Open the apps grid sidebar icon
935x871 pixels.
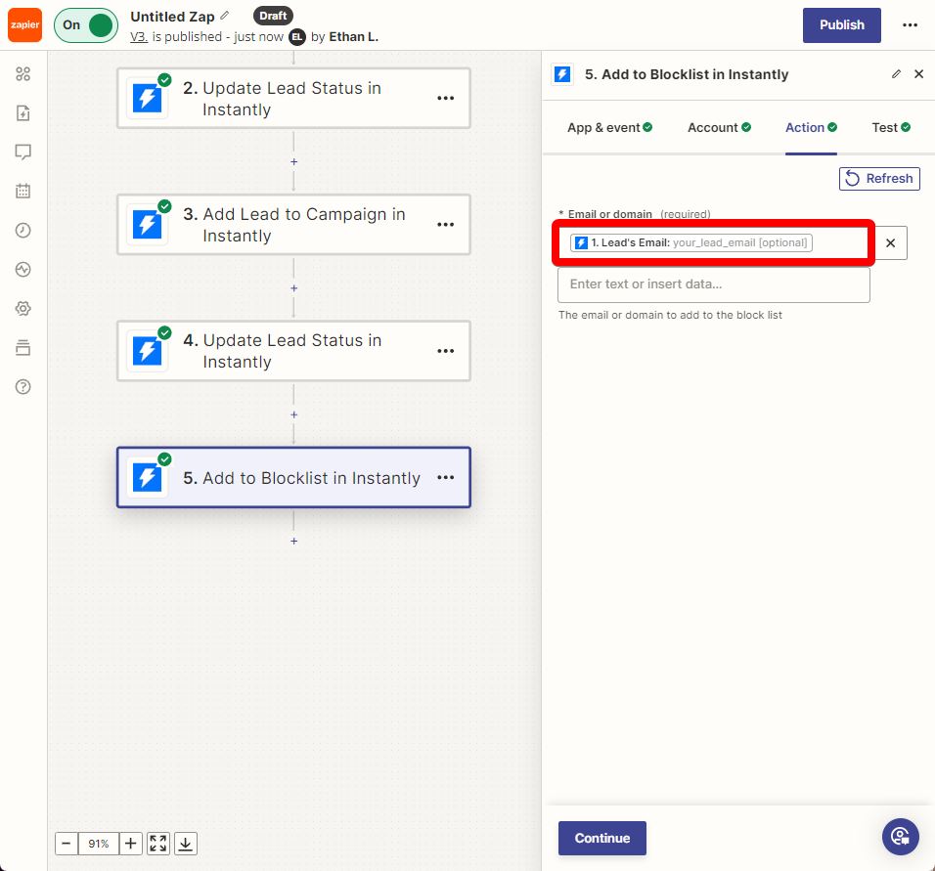click(23, 74)
